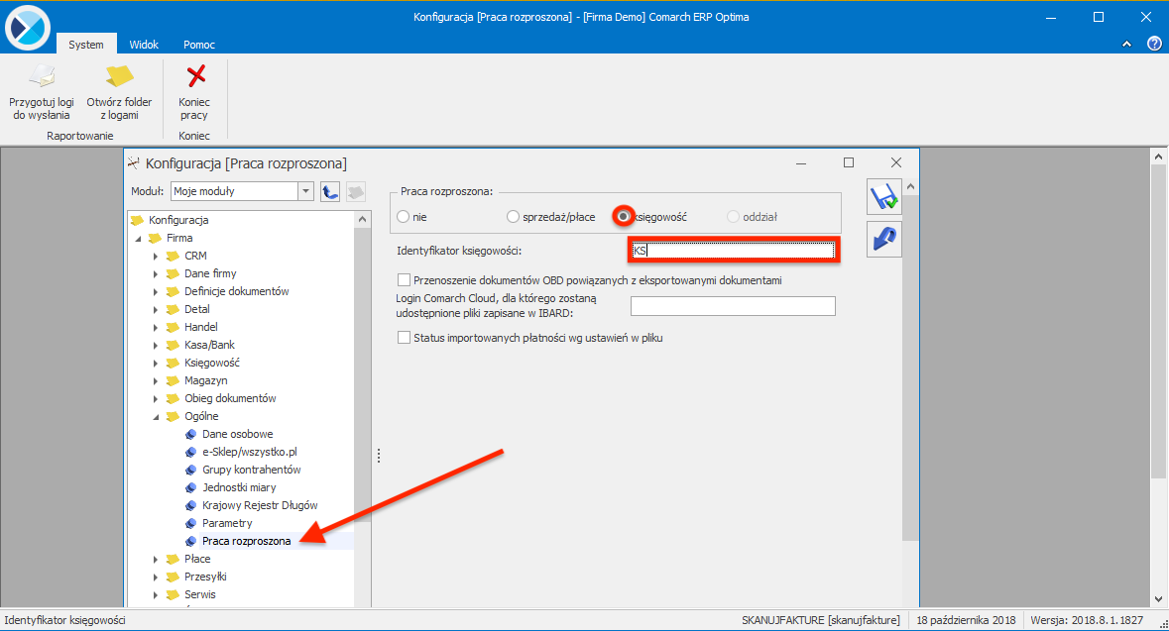Select the 'nie' radio button

pyautogui.click(x=403, y=217)
